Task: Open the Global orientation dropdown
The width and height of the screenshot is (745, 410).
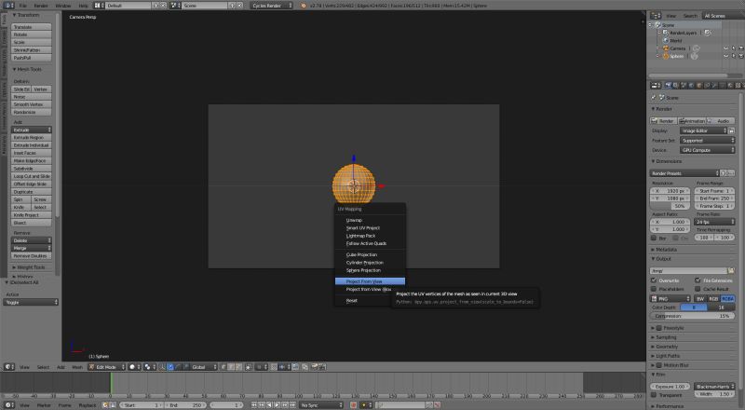Action: [x=203, y=367]
